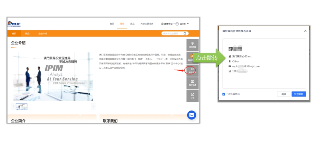Select the small thumbnail under the carousel

click(22, 106)
